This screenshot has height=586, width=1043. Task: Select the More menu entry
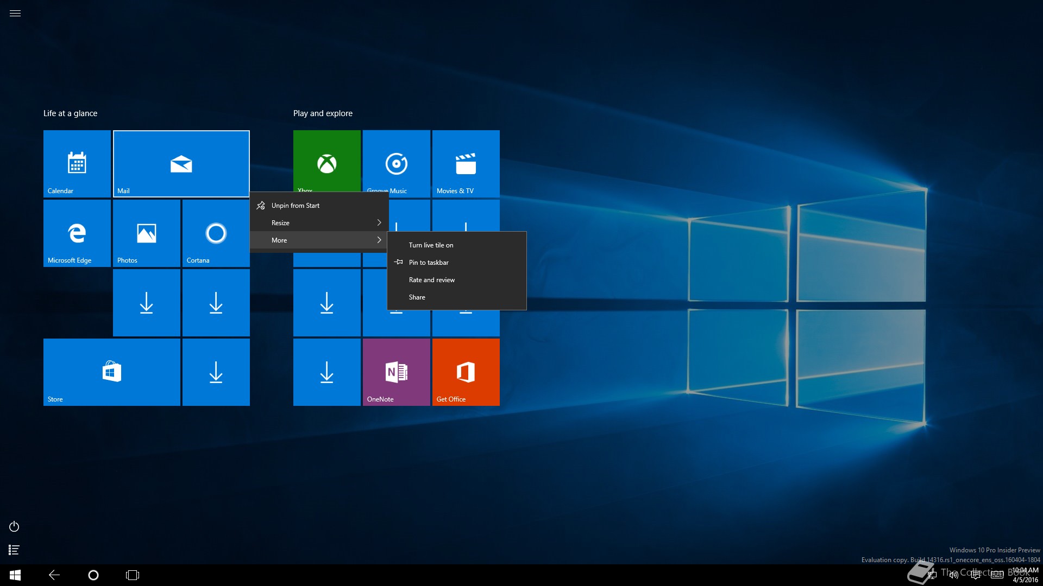pyautogui.click(x=319, y=240)
